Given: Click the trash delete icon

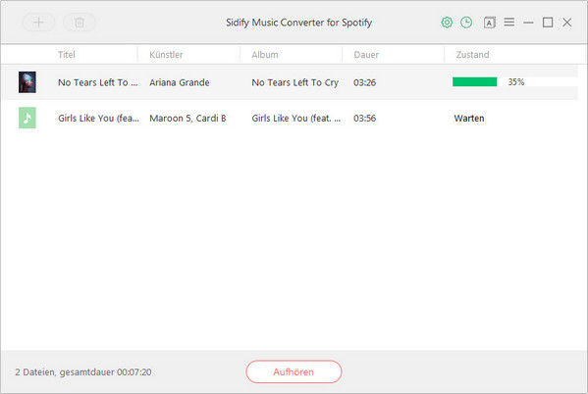Looking at the screenshot, I should tap(80, 23).
